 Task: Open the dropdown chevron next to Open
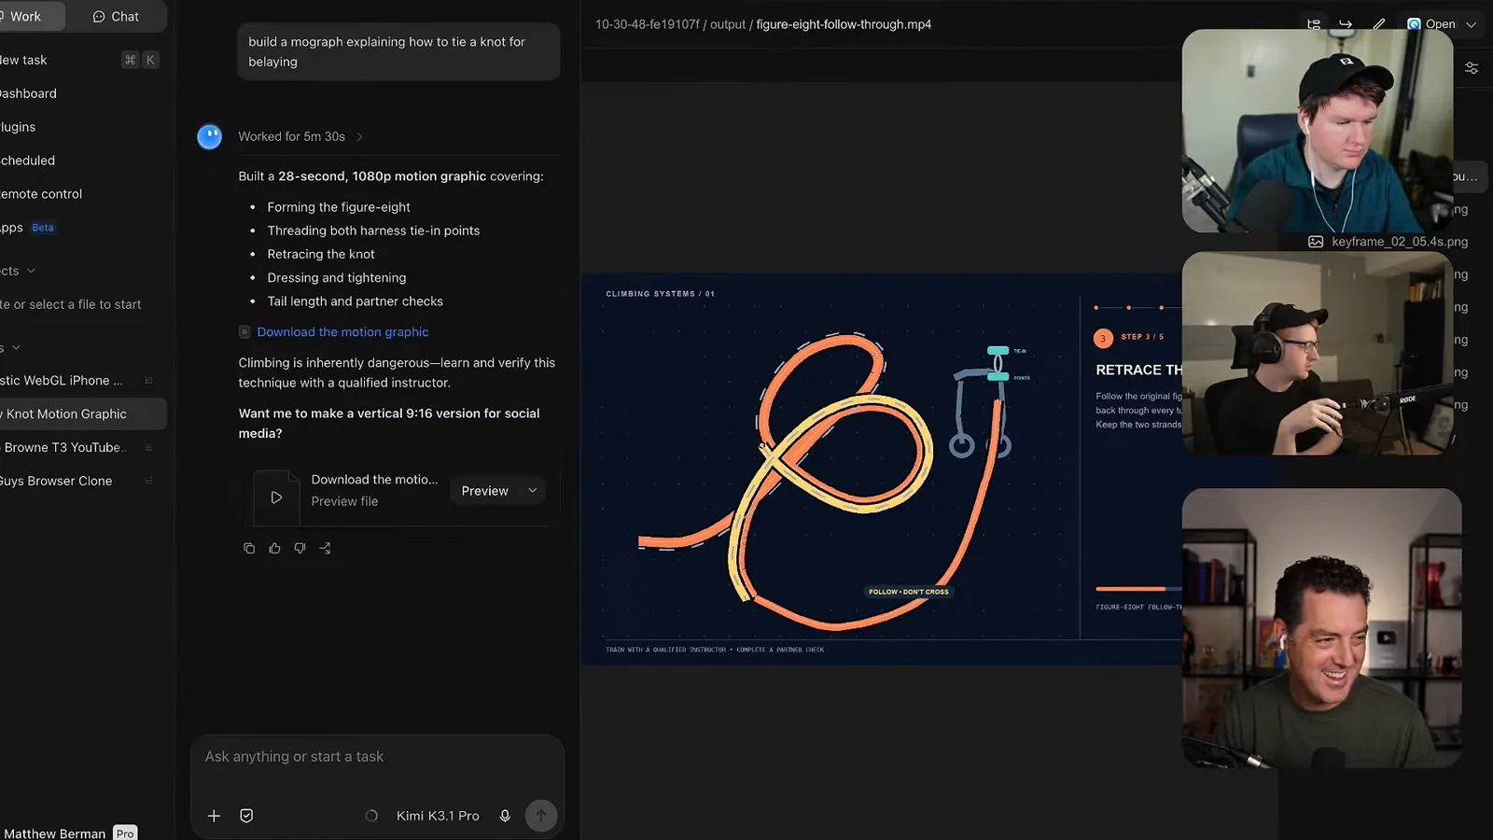point(1472,24)
